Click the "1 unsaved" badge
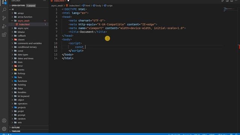The width and height of the screenshot is (240, 135). point(31,6)
